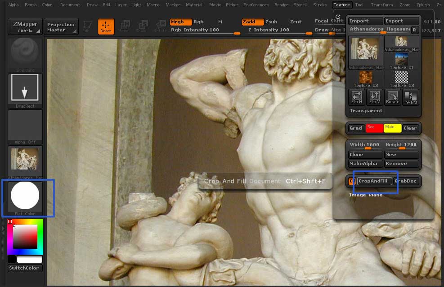Open the Transform menu
Image resolution: width=444 pixels, height=287 pixels.
pos(381,5)
